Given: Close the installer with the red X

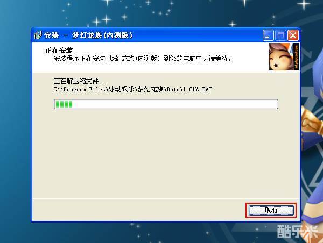Looking at the screenshot, I should (293, 35).
